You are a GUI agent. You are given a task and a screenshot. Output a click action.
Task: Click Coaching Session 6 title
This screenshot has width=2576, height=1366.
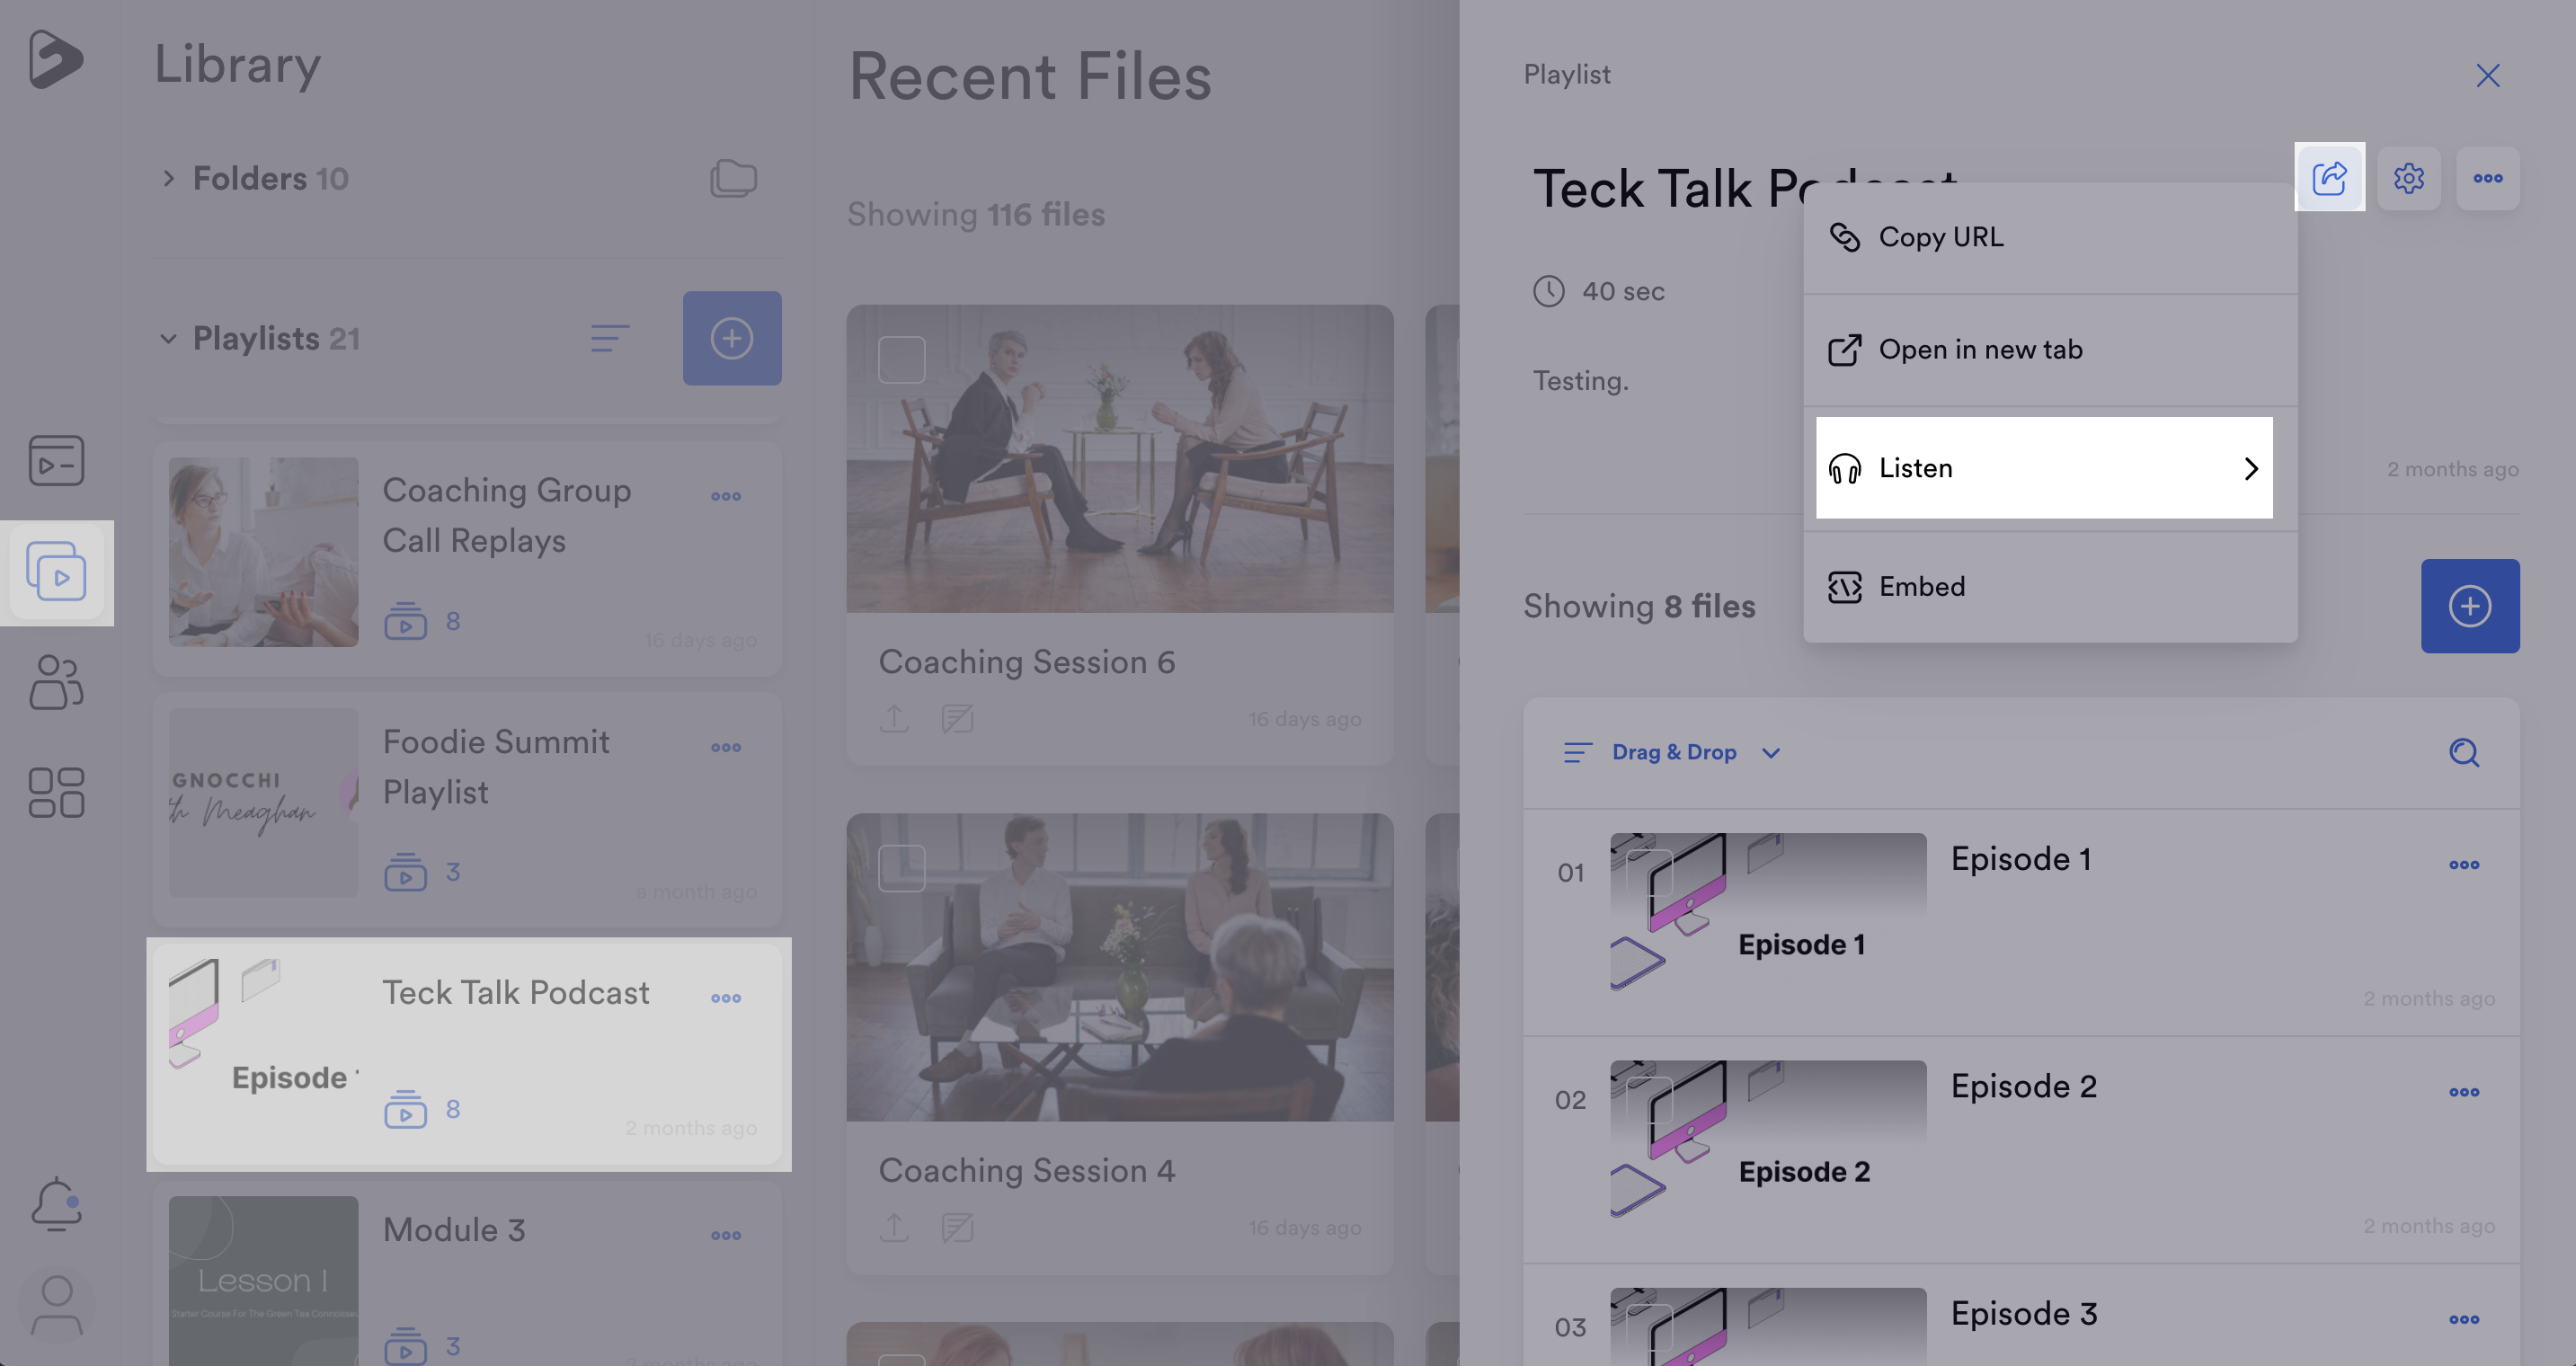[x=1026, y=662]
